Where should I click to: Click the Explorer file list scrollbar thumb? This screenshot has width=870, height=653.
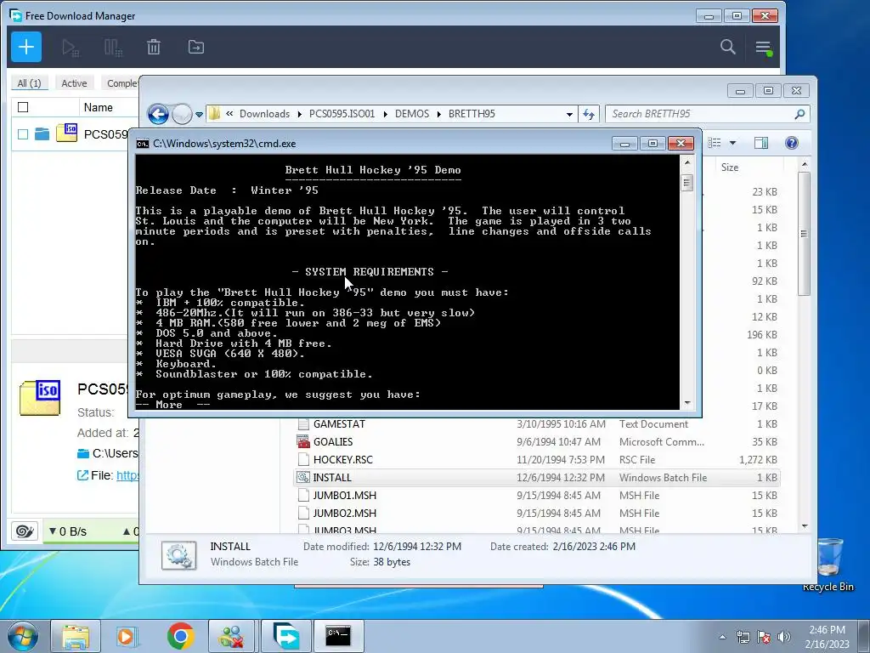[804, 233]
